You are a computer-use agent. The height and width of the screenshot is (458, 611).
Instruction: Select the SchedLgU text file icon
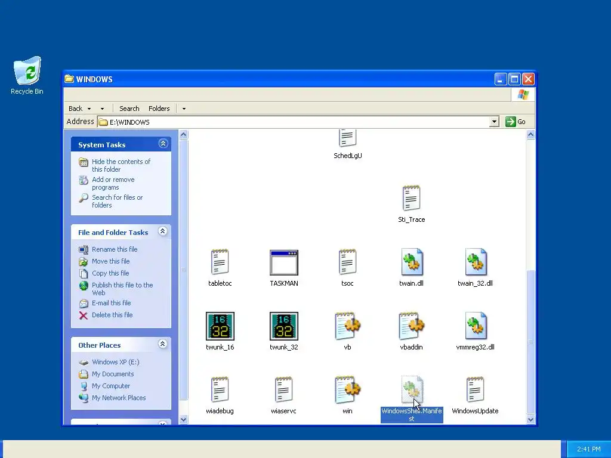coord(347,138)
